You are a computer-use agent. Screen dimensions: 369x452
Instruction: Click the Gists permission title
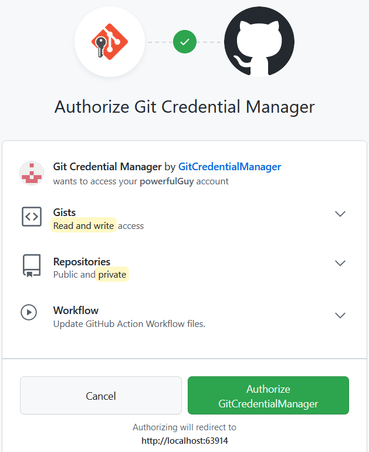[65, 212]
